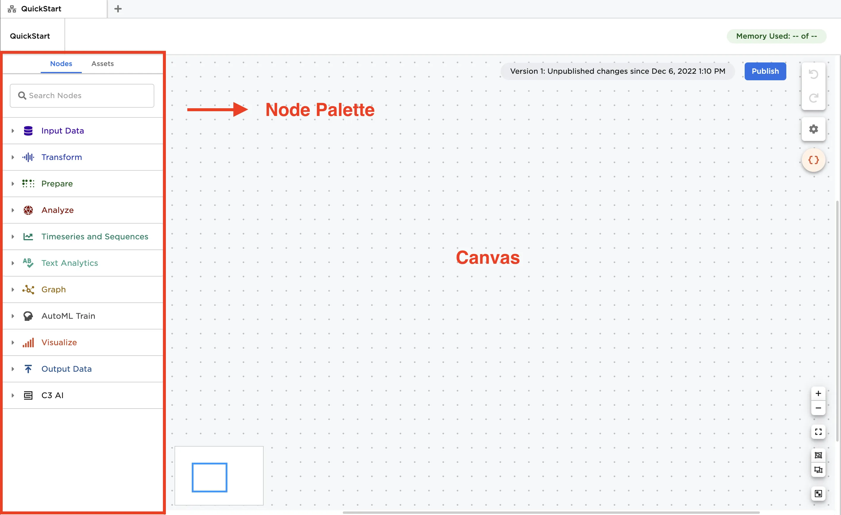Click the Publish button
Viewport: 841px width, 515px height.
tap(765, 71)
